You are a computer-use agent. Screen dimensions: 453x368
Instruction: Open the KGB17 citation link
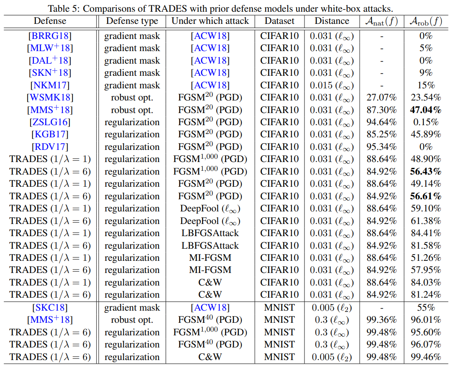[x=50, y=134]
